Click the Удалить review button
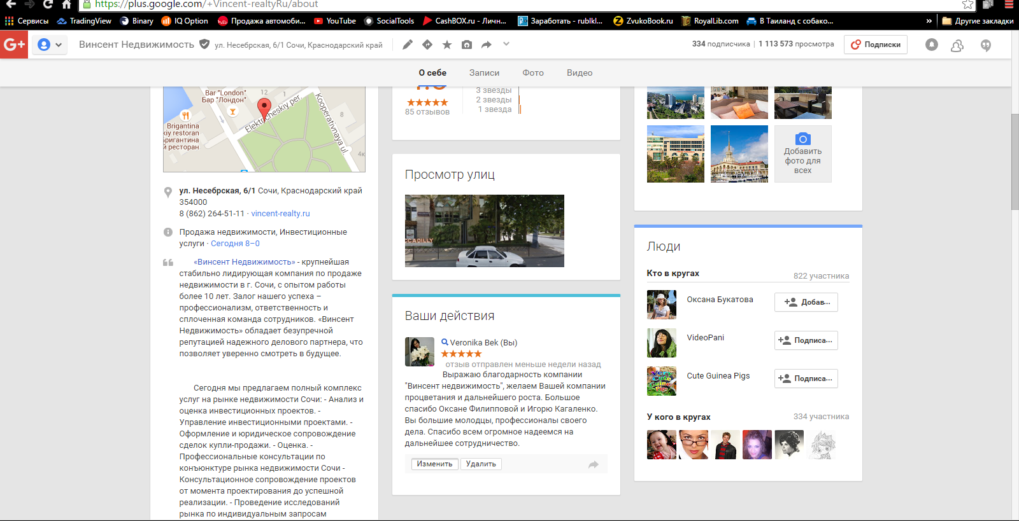This screenshot has width=1019, height=521. point(481,464)
